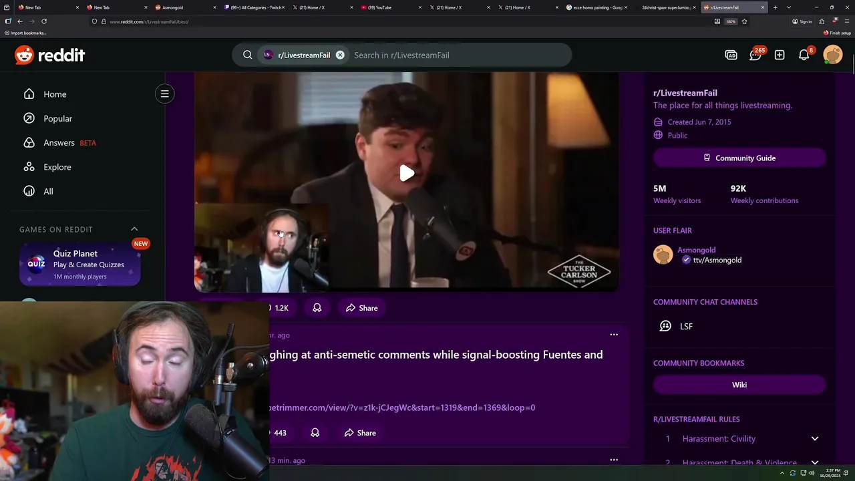
Task: Give award on the video post
Action: click(317, 308)
